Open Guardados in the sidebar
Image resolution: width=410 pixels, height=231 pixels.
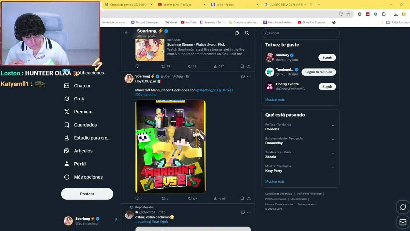[x=80, y=125]
